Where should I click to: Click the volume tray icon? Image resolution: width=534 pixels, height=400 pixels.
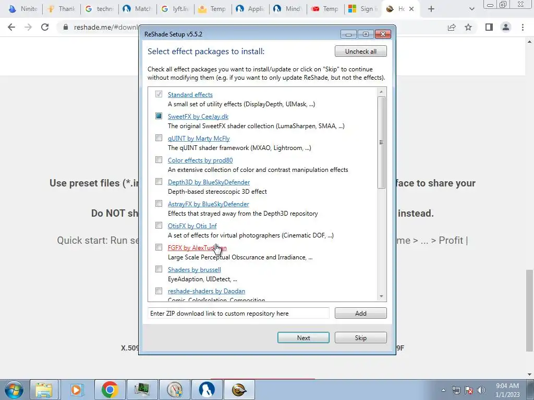[481, 390]
